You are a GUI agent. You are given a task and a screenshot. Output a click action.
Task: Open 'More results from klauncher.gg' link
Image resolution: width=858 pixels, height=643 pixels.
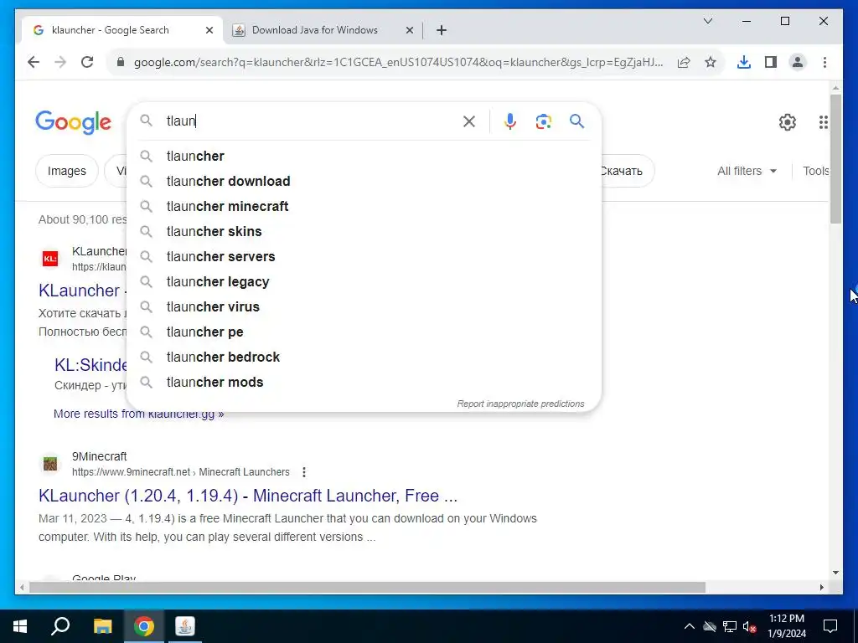pos(138,414)
